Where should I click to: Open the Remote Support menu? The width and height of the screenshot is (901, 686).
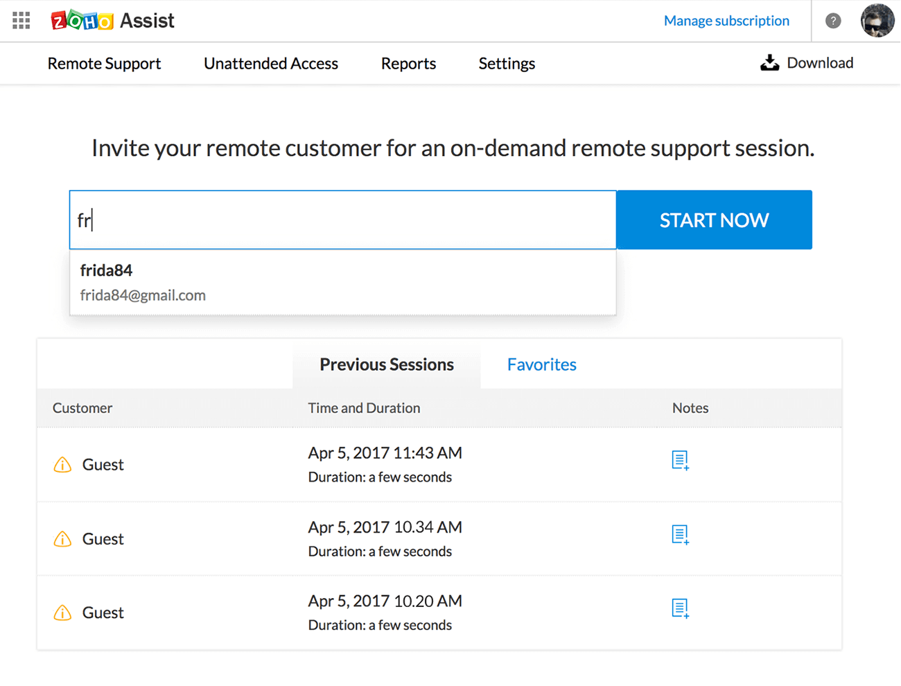(104, 64)
